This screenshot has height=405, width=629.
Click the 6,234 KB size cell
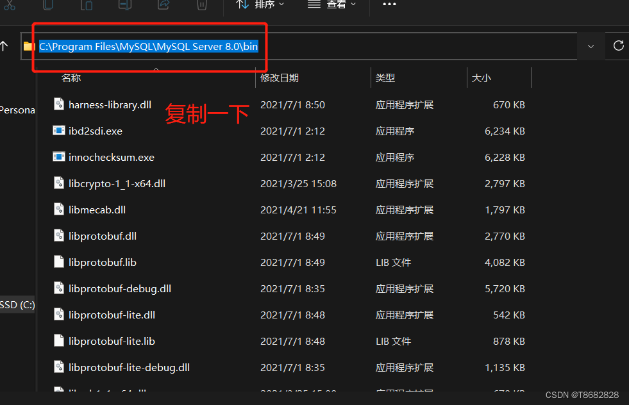(x=505, y=131)
